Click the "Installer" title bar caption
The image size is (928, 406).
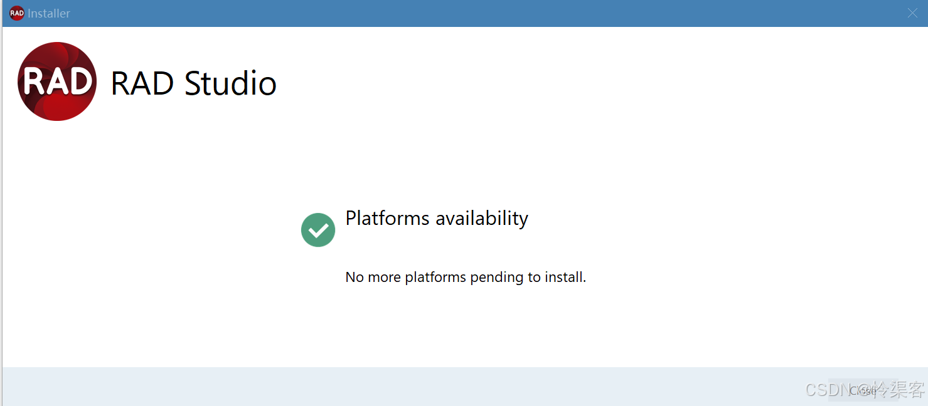[x=49, y=13]
